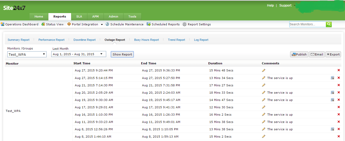Open the Support dropdown arrow
The width and height of the screenshot is (345, 141).
tap(295, 5)
